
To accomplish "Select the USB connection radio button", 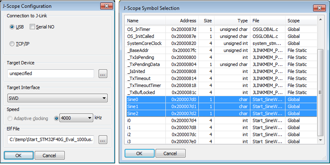I will click(12, 27).
